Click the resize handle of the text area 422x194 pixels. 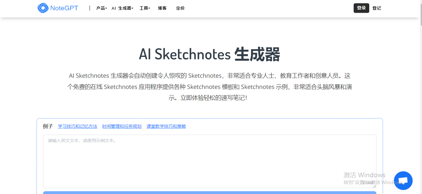click(x=375, y=187)
